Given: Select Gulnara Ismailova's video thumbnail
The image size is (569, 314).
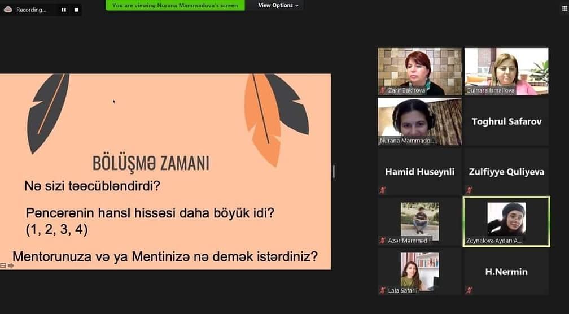Looking at the screenshot, I should point(506,71).
